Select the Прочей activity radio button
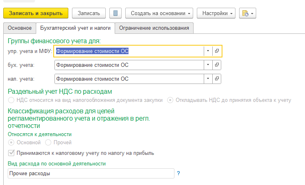Image resolution: width=305 pixels, height=185 pixels. [x=48, y=143]
